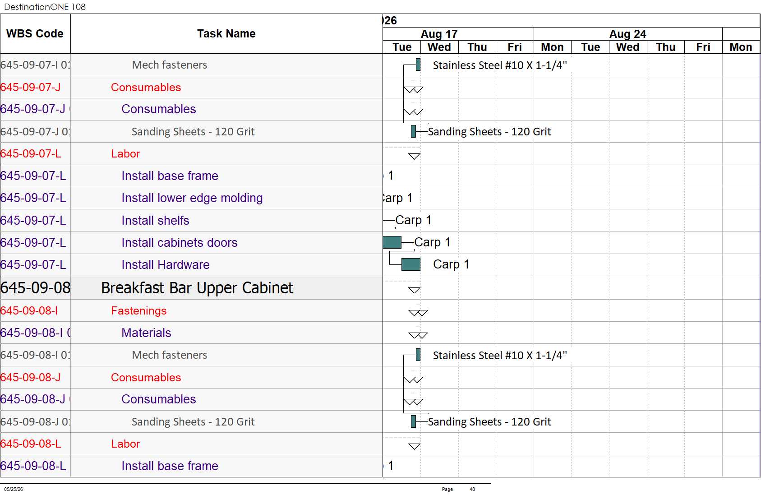Click the Mon day header under Aug 24
This screenshot has width=761, height=495.
(x=552, y=47)
